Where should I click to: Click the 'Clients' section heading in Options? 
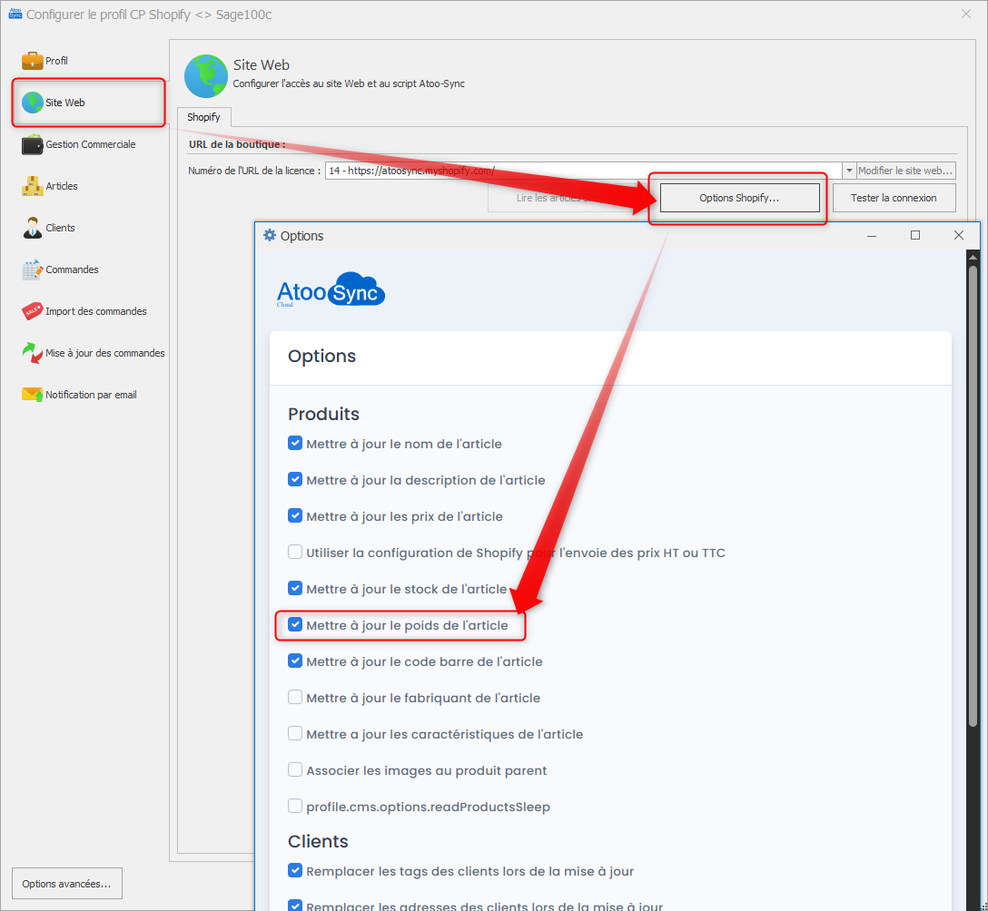(x=318, y=841)
